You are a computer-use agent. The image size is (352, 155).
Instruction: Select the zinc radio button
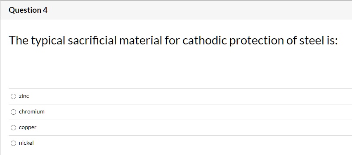(14, 96)
